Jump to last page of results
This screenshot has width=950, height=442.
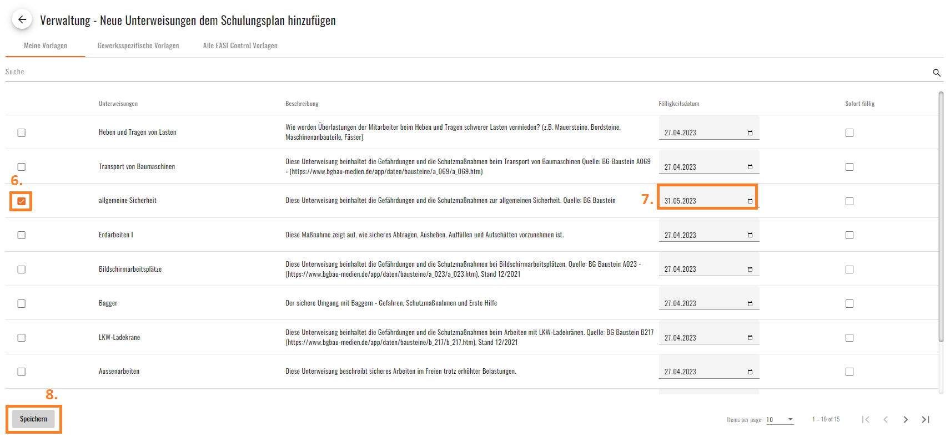pyautogui.click(x=926, y=419)
